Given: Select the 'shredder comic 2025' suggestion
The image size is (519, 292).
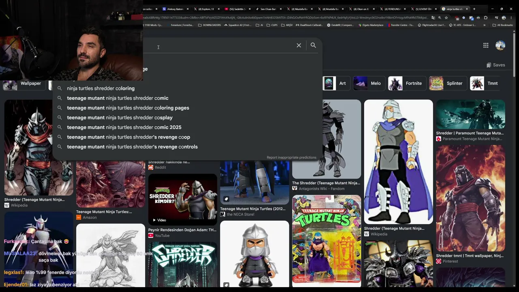Looking at the screenshot, I should pyautogui.click(x=187, y=127).
